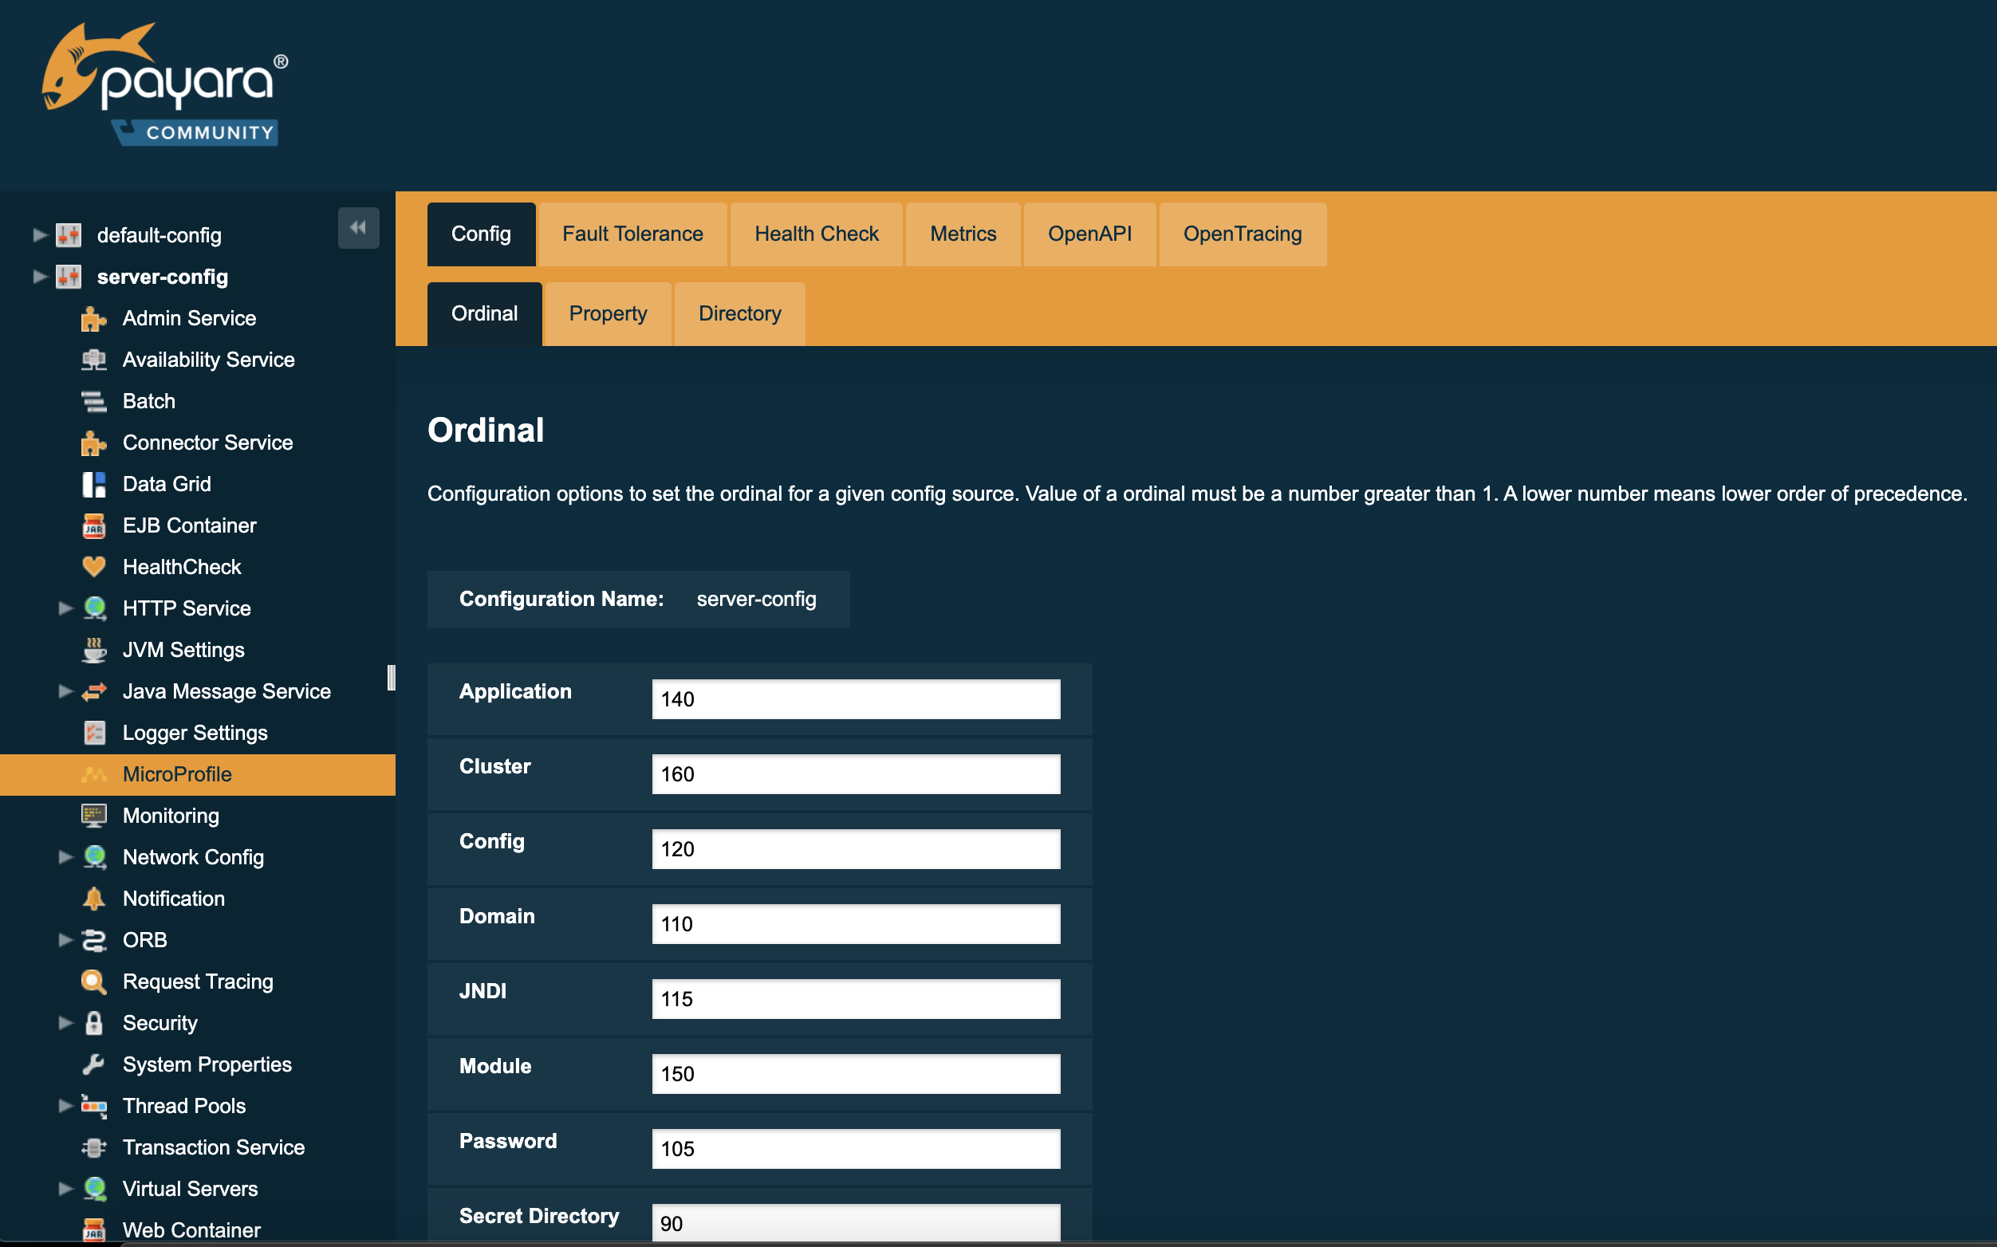Select the Notification bell icon
The height and width of the screenshot is (1247, 1997).
[93, 898]
